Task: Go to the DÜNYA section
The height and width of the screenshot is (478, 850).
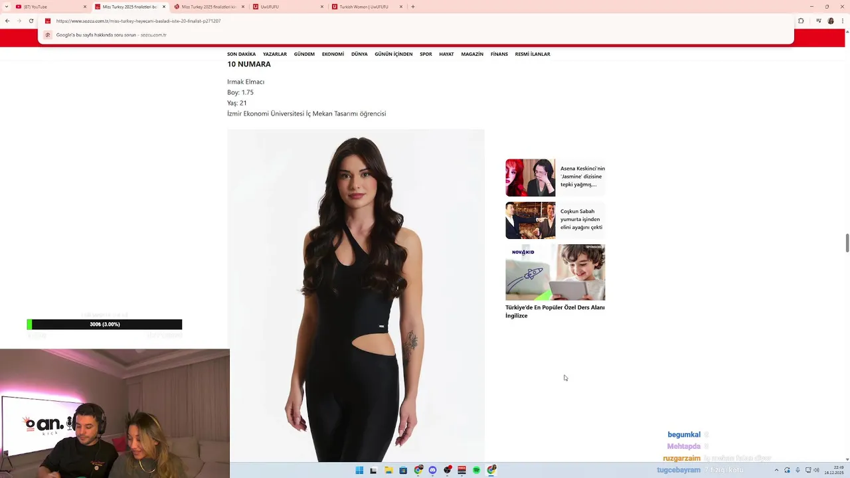Action: [x=359, y=54]
